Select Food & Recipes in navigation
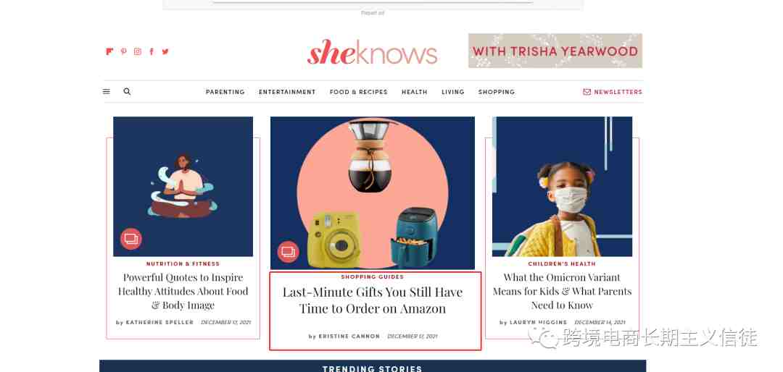This screenshot has height=372, width=783. 359,92
